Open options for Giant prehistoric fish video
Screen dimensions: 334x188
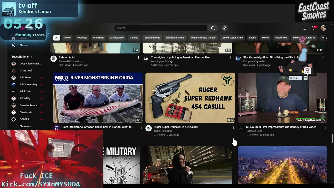(x=141, y=127)
